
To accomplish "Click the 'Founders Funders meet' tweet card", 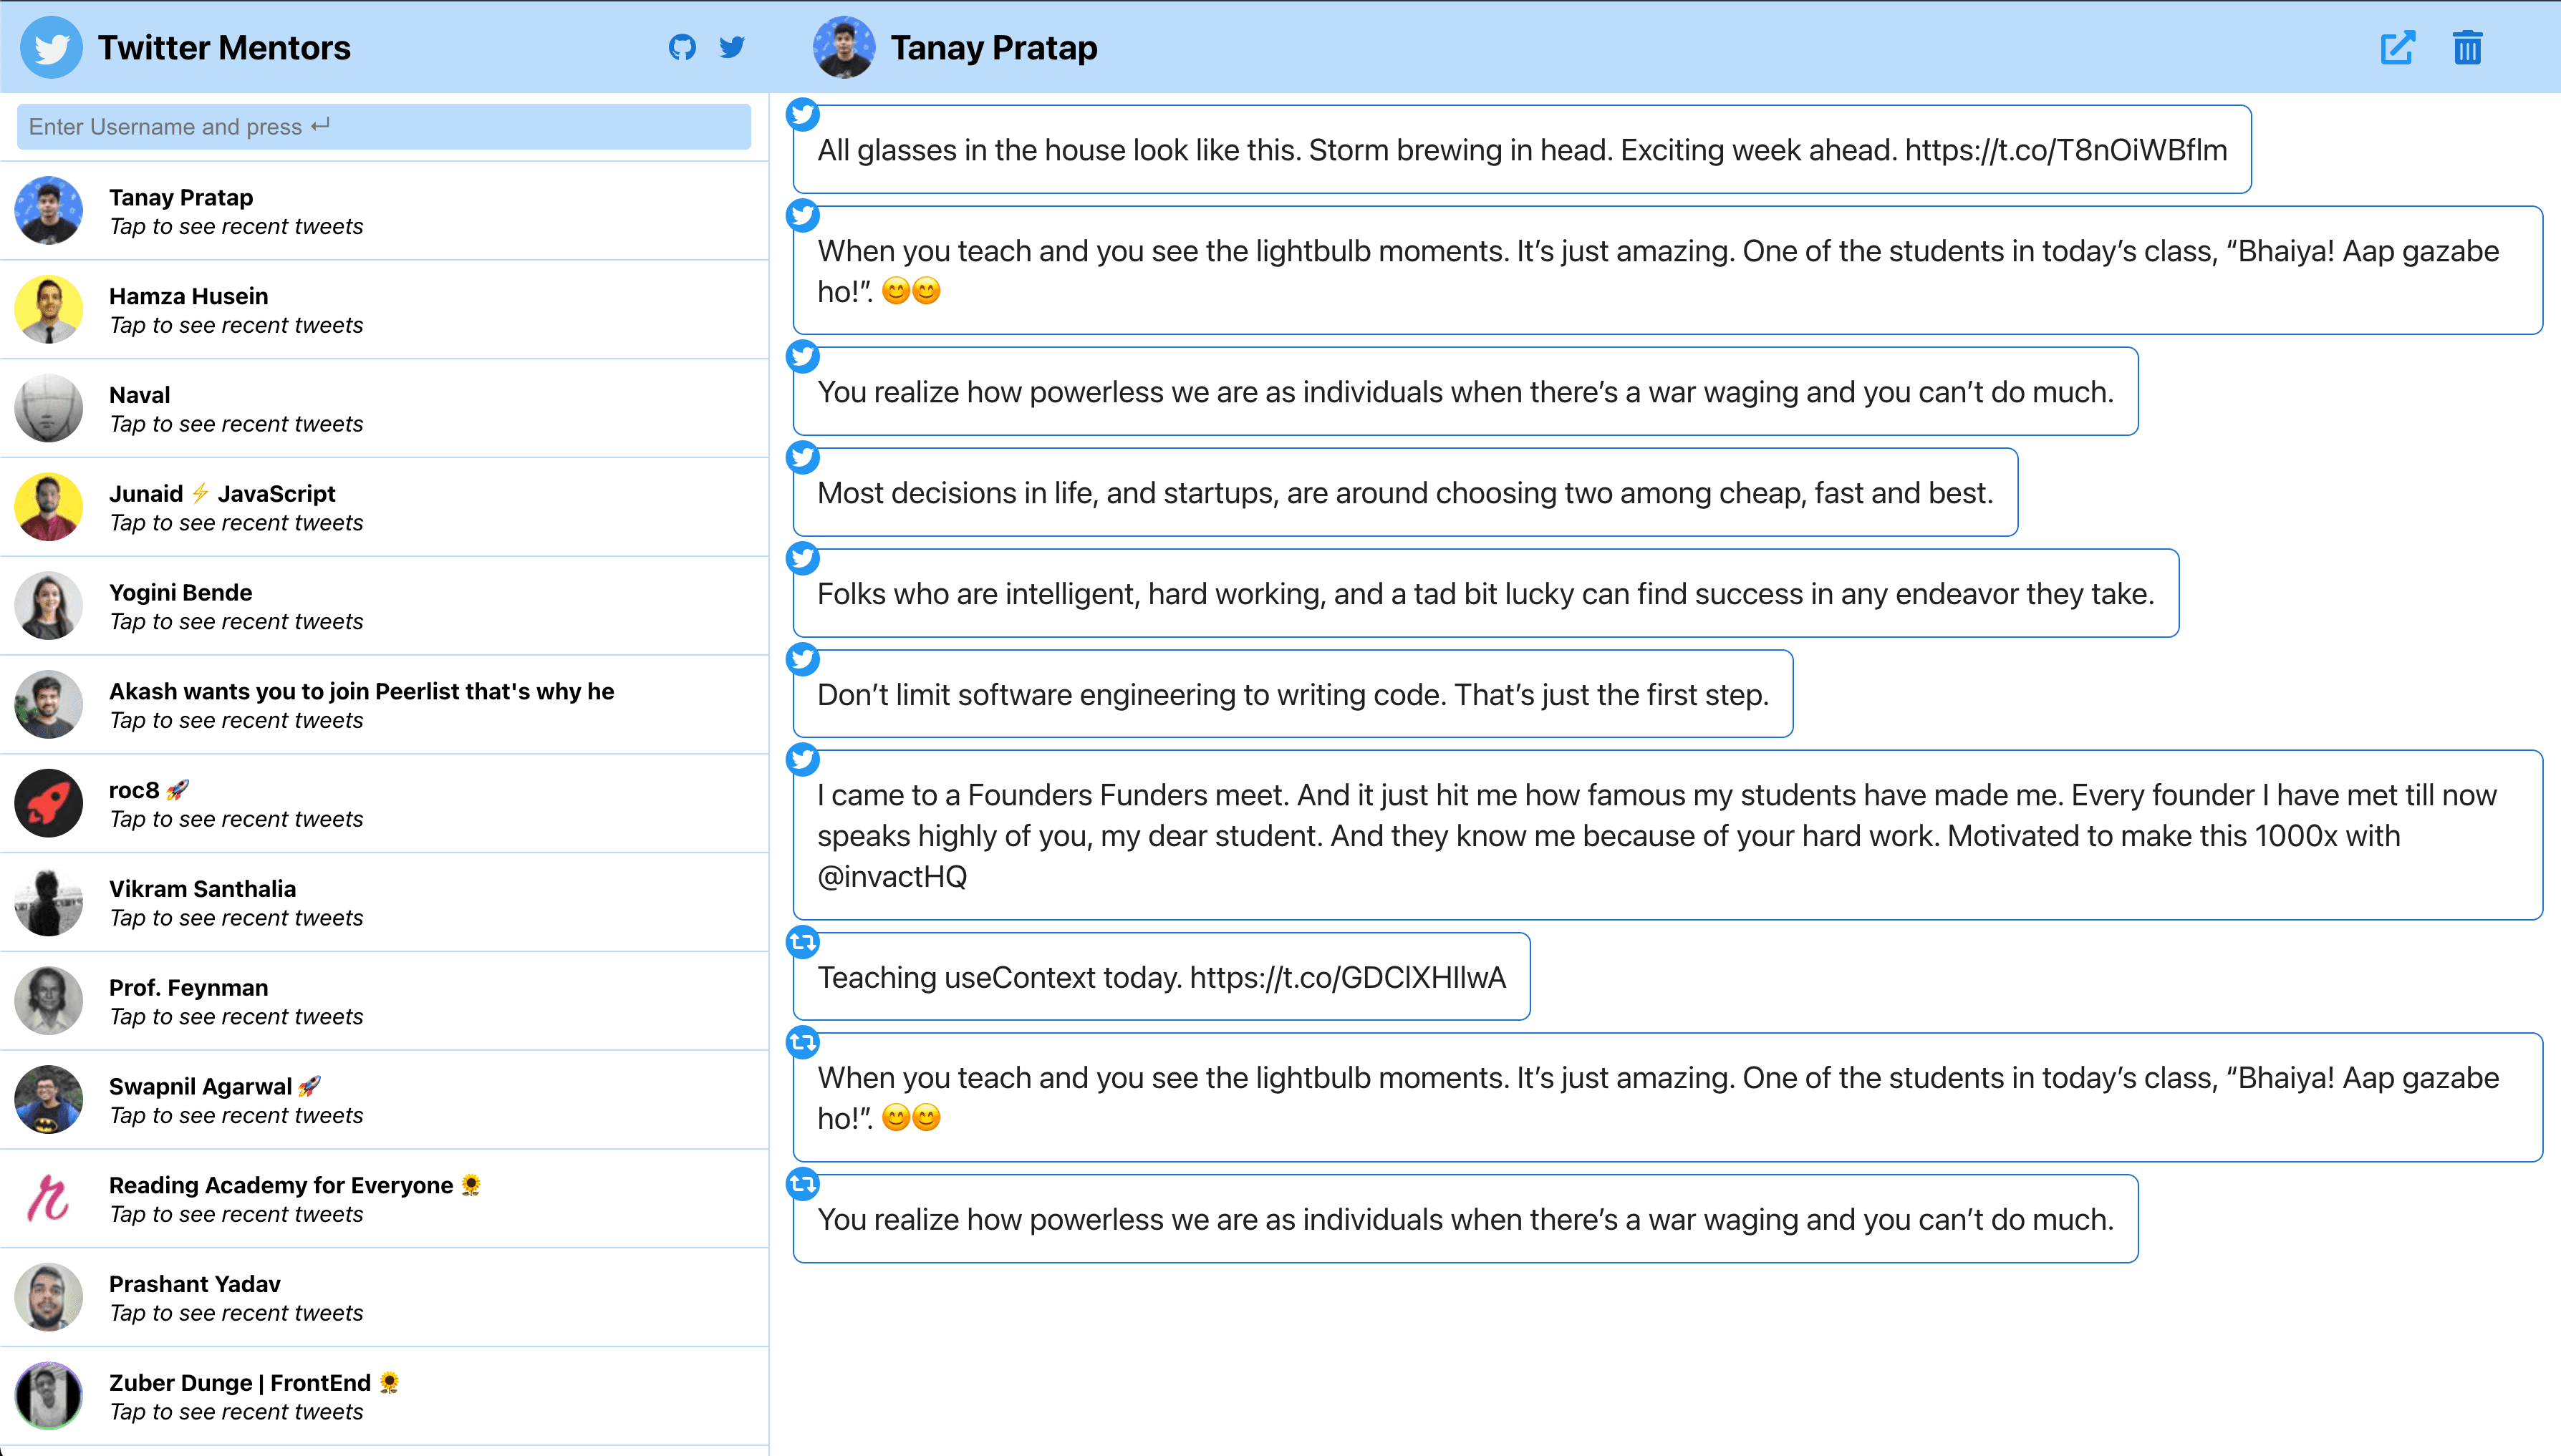I will pos(1667,835).
